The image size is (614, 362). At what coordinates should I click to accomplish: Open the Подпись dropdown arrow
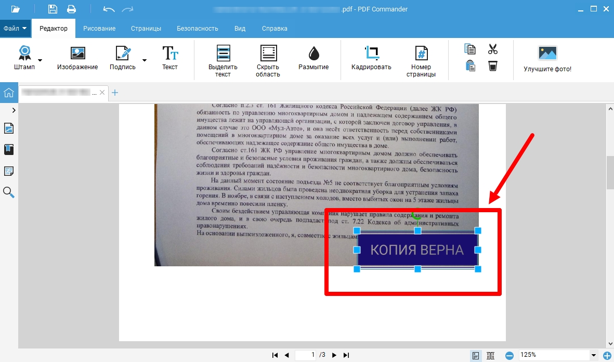(x=145, y=60)
